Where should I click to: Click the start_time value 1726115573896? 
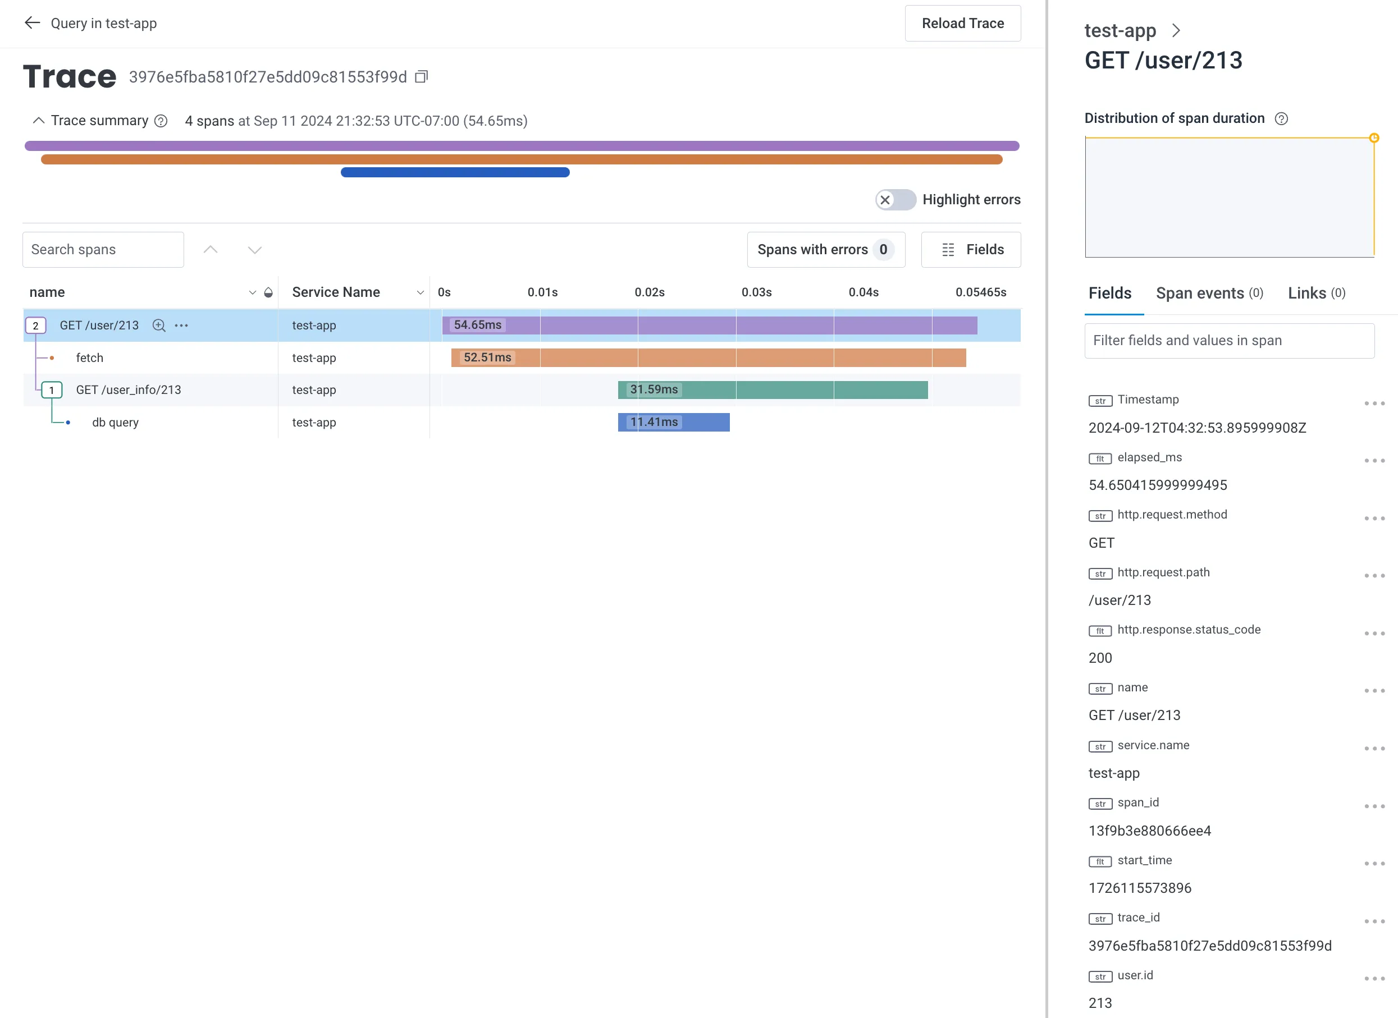(1140, 888)
